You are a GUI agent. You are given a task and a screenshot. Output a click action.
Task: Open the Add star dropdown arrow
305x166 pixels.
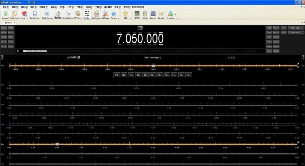click(130, 18)
